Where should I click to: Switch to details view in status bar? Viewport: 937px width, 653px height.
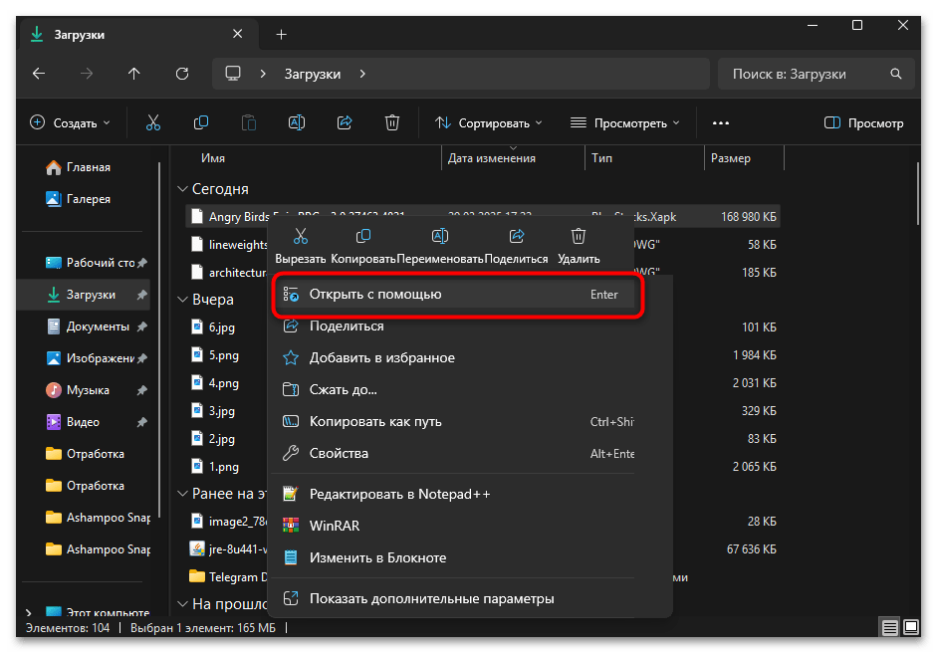point(890,627)
